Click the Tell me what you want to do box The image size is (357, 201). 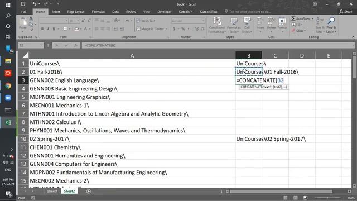[x=248, y=12]
